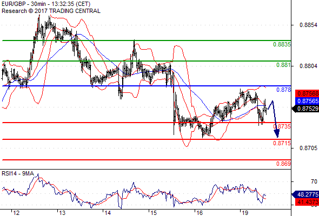
Task: Click the date label 14 on time axis
Action: tap(108, 213)
